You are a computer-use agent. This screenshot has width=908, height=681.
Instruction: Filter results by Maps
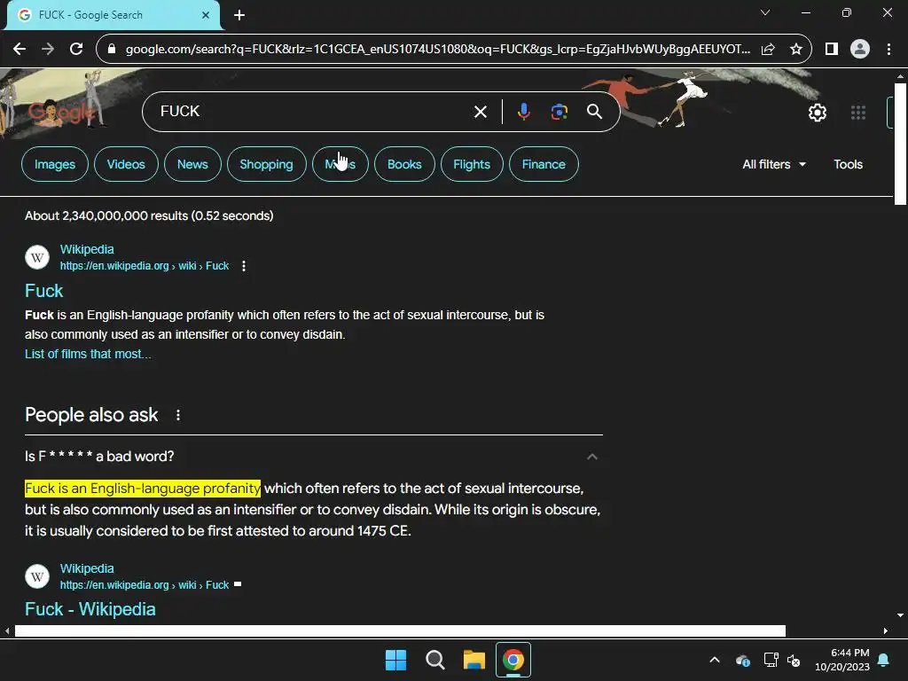pos(340,164)
